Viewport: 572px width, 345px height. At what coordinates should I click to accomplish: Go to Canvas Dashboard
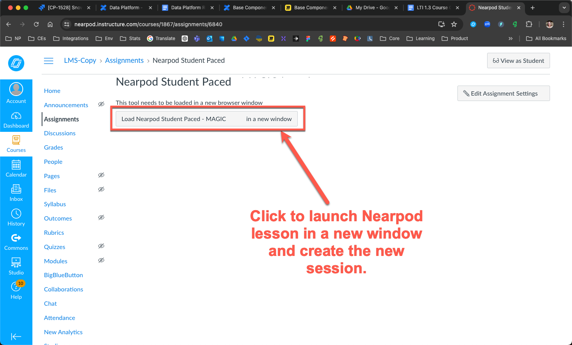16,120
